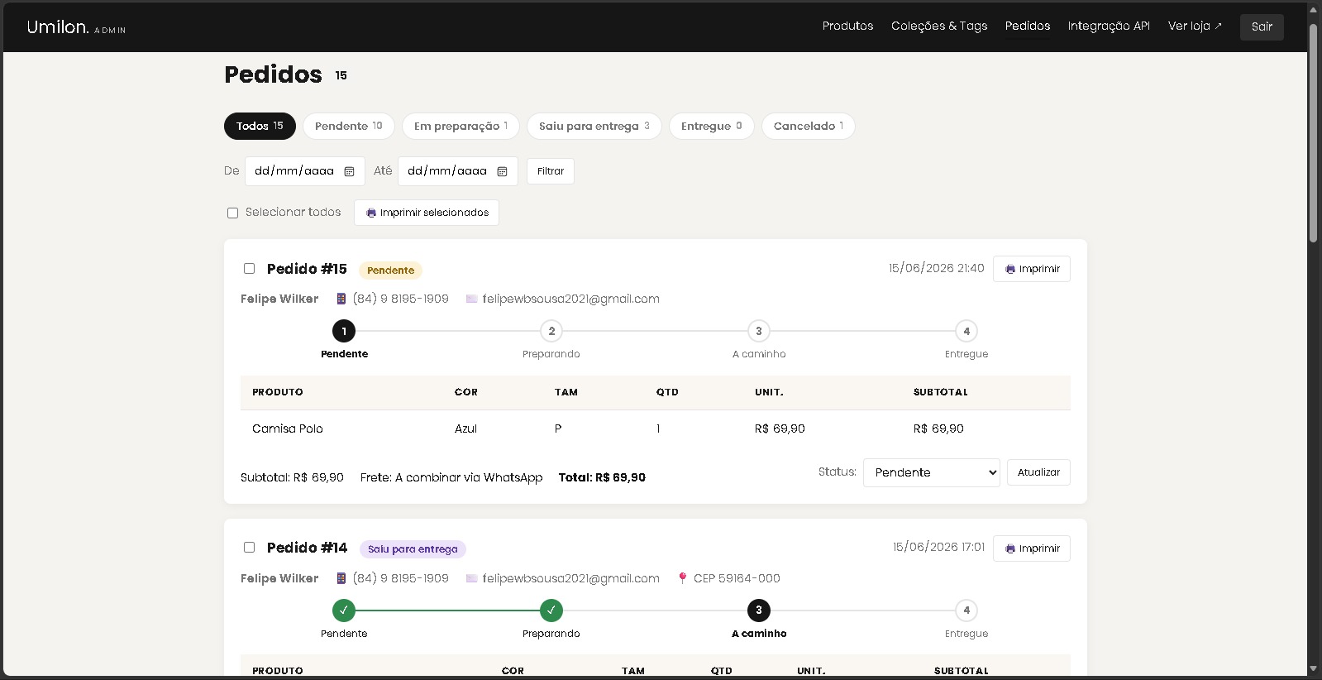Screen dimensions: 1322x680
Task: Select Pedido #15 checkbox
Action: (x=249, y=268)
